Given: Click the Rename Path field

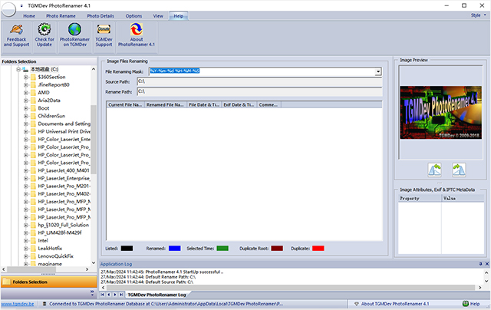Looking at the screenshot, I should pyautogui.click(x=259, y=92).
